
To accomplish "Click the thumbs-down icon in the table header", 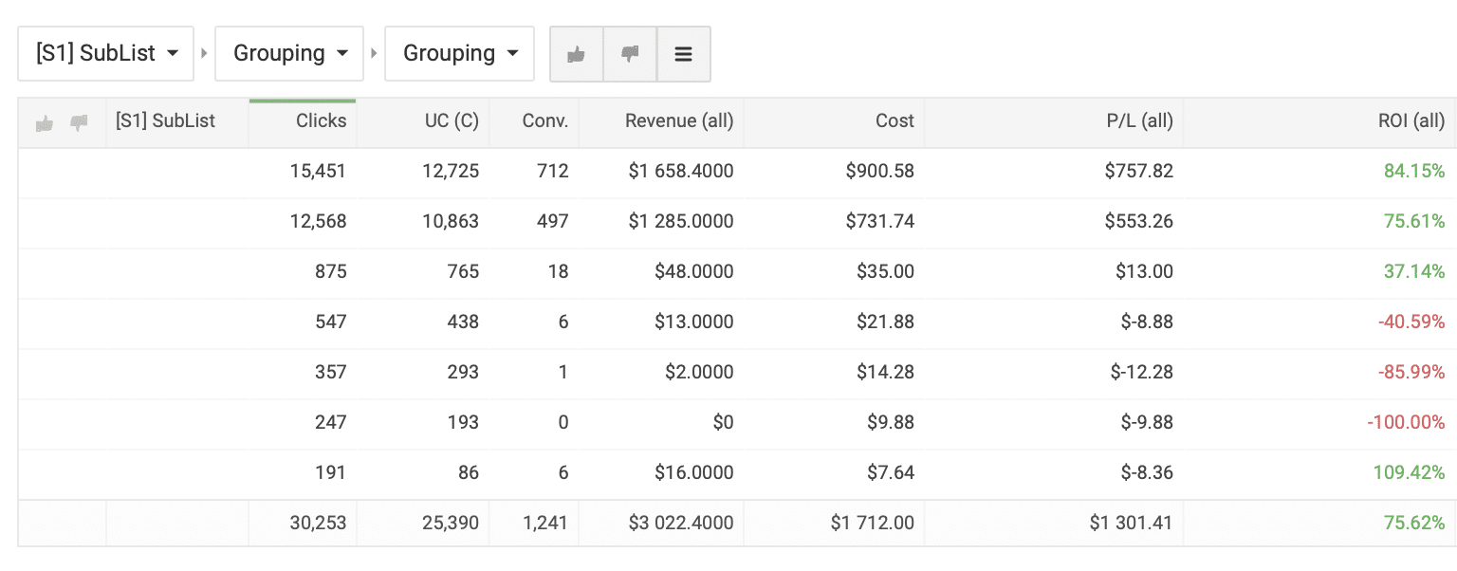I will point(79,122).
